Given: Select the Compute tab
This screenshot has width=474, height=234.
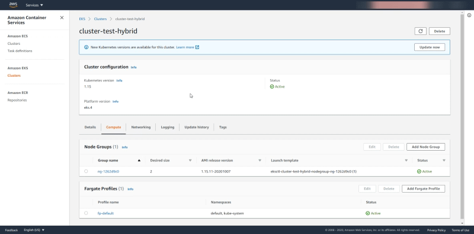Looking at the screenshot, I should click(113, 127).
